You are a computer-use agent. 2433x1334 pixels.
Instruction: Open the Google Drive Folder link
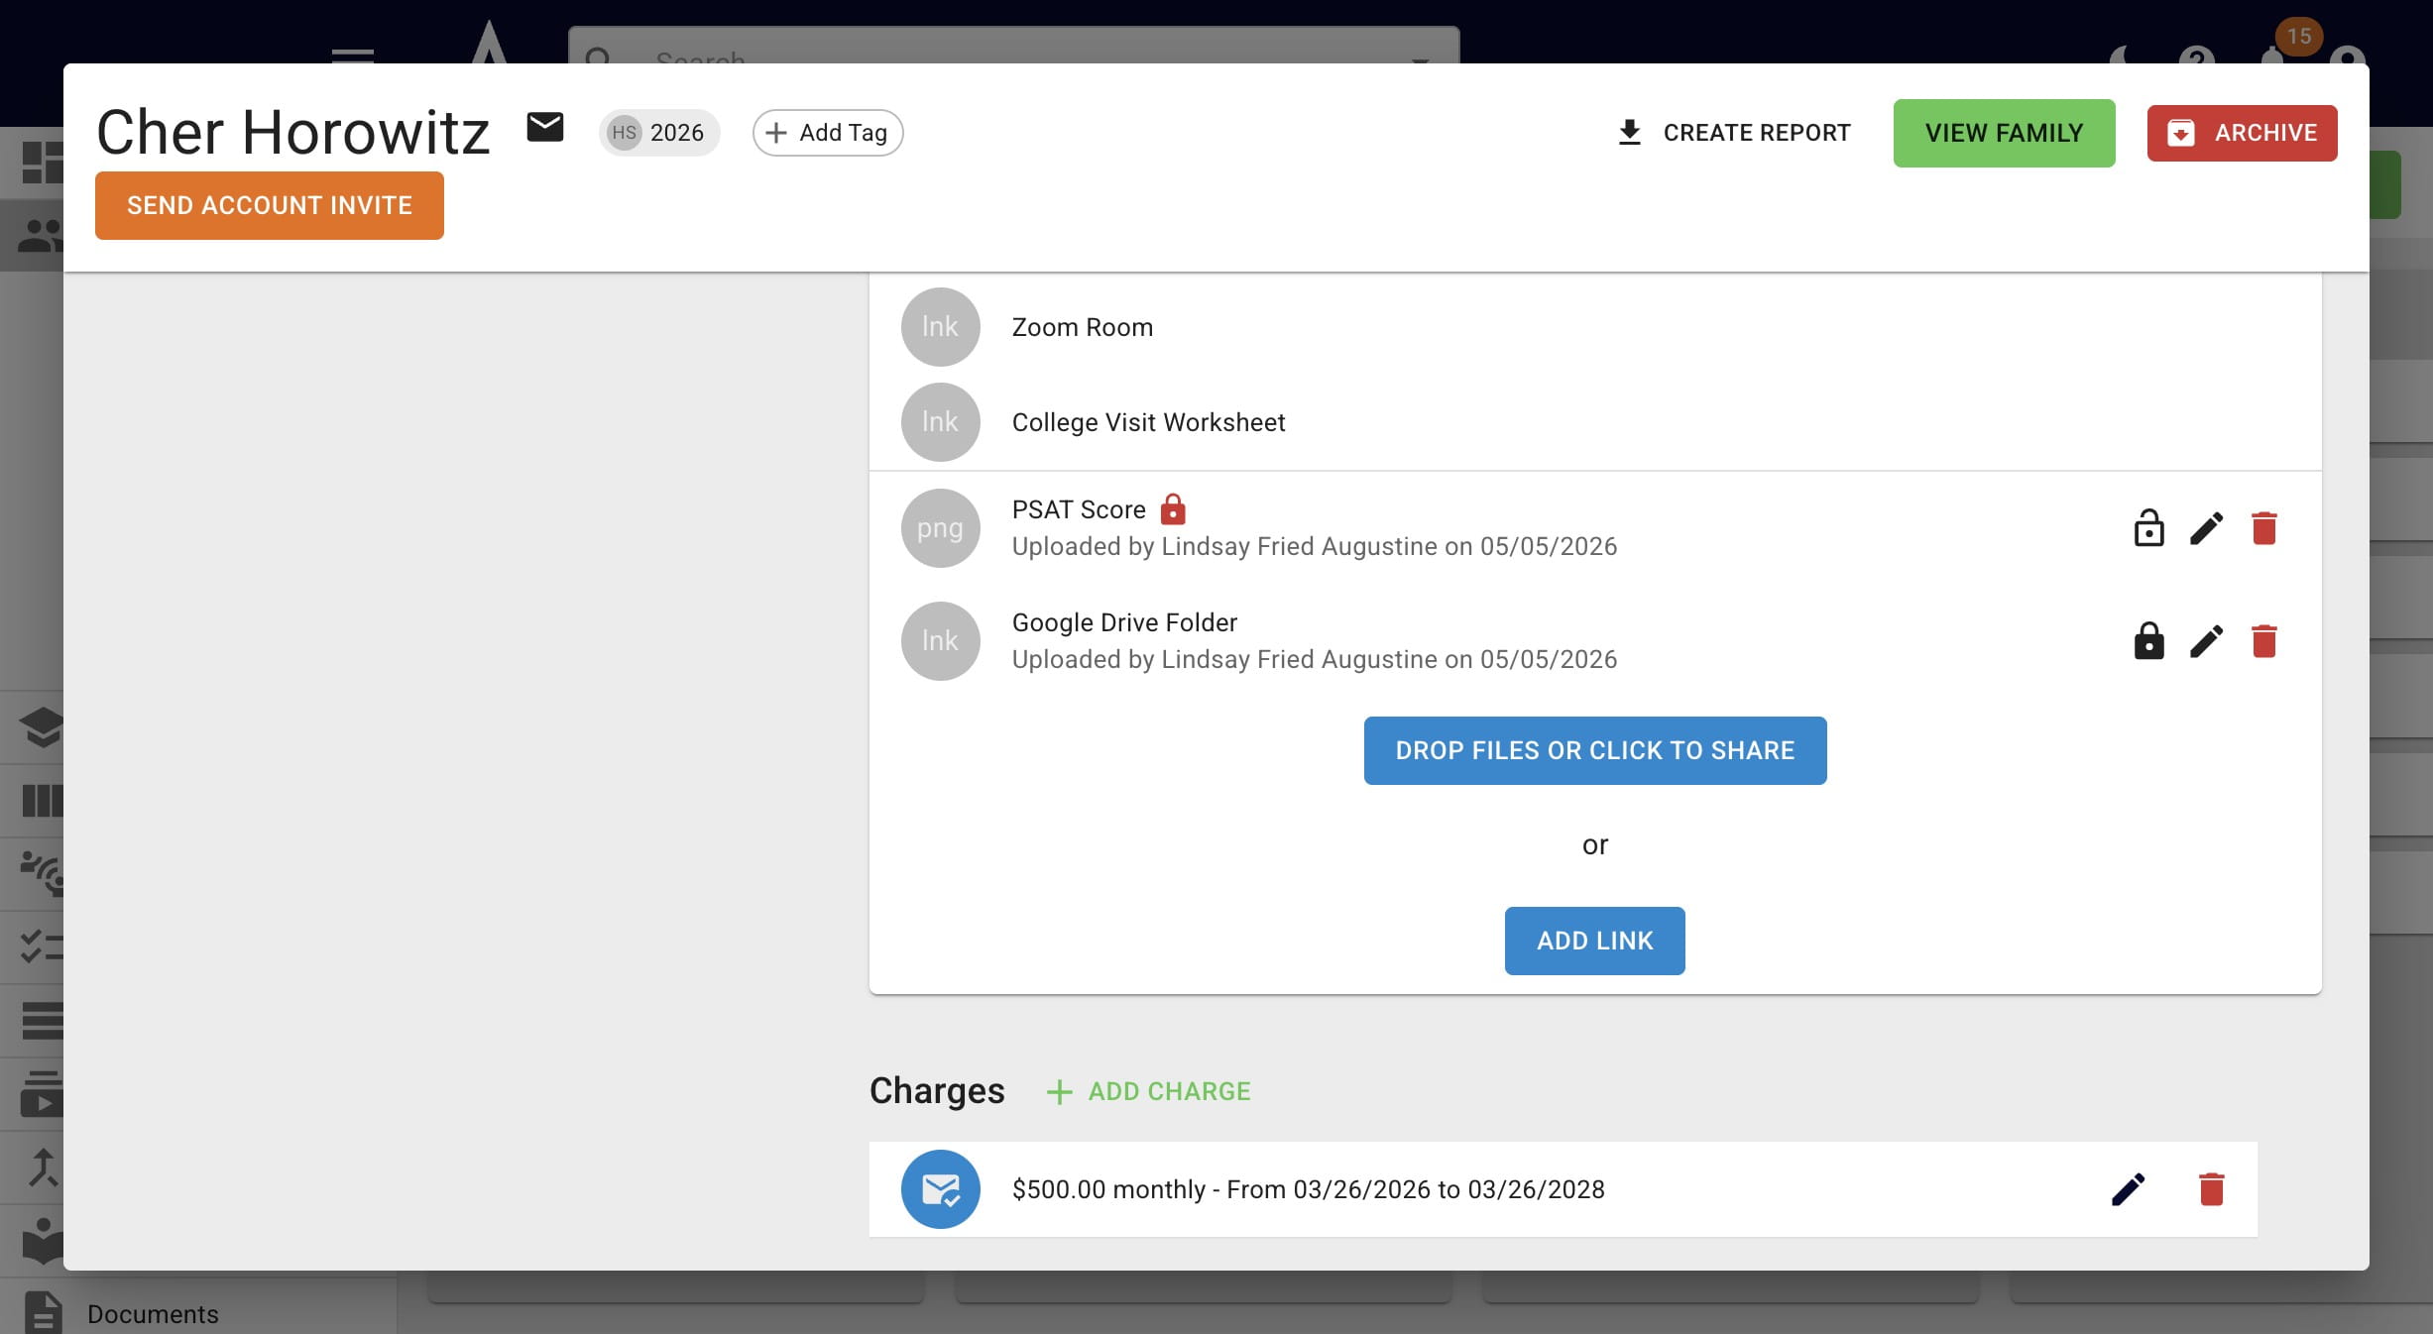(1124, 622)
